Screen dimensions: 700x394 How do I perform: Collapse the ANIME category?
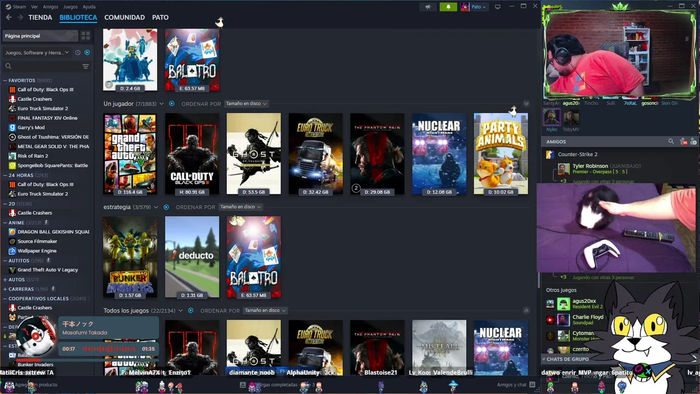tap(5, 223)
